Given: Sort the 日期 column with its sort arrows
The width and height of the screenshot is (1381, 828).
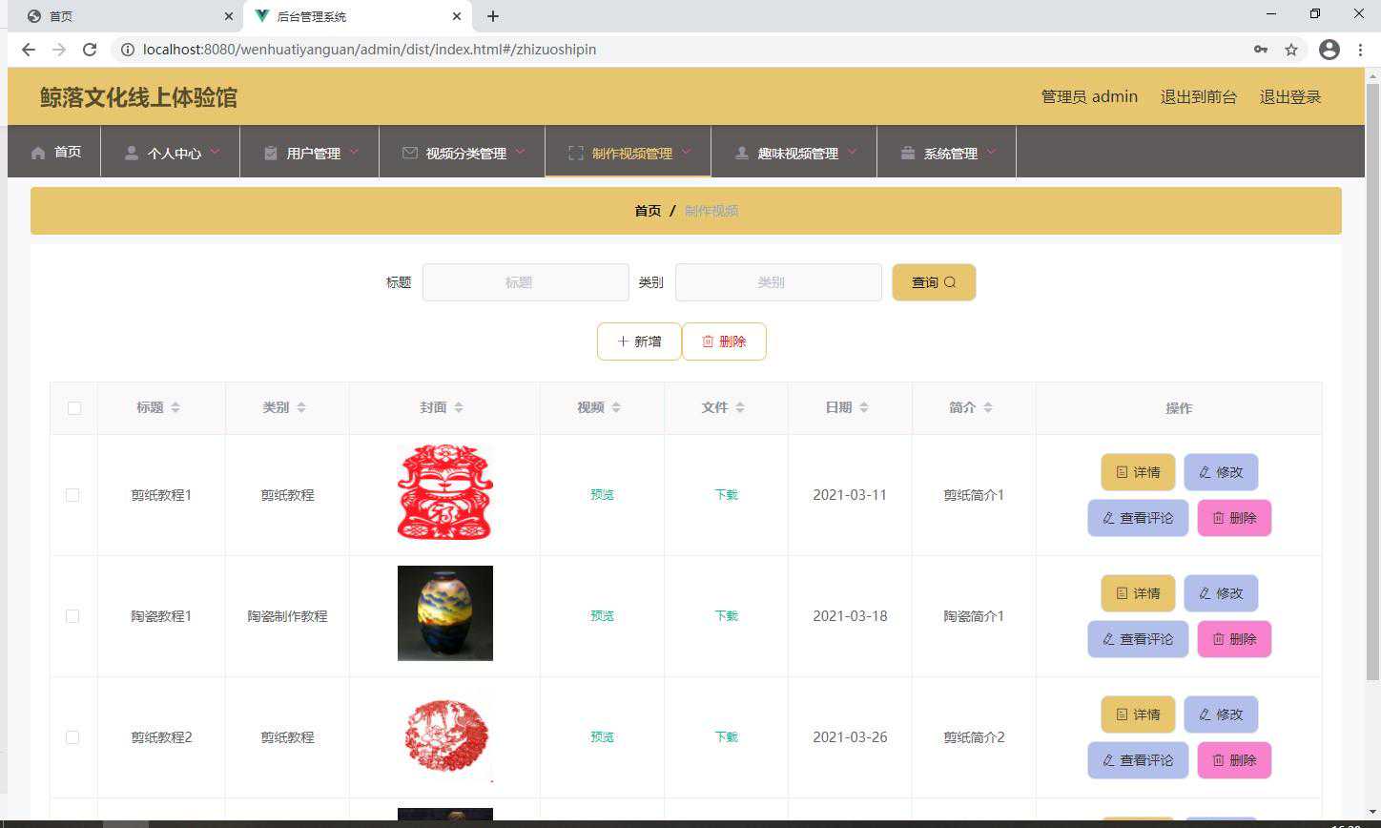Looking at the screenshot, I should point(864,407).
